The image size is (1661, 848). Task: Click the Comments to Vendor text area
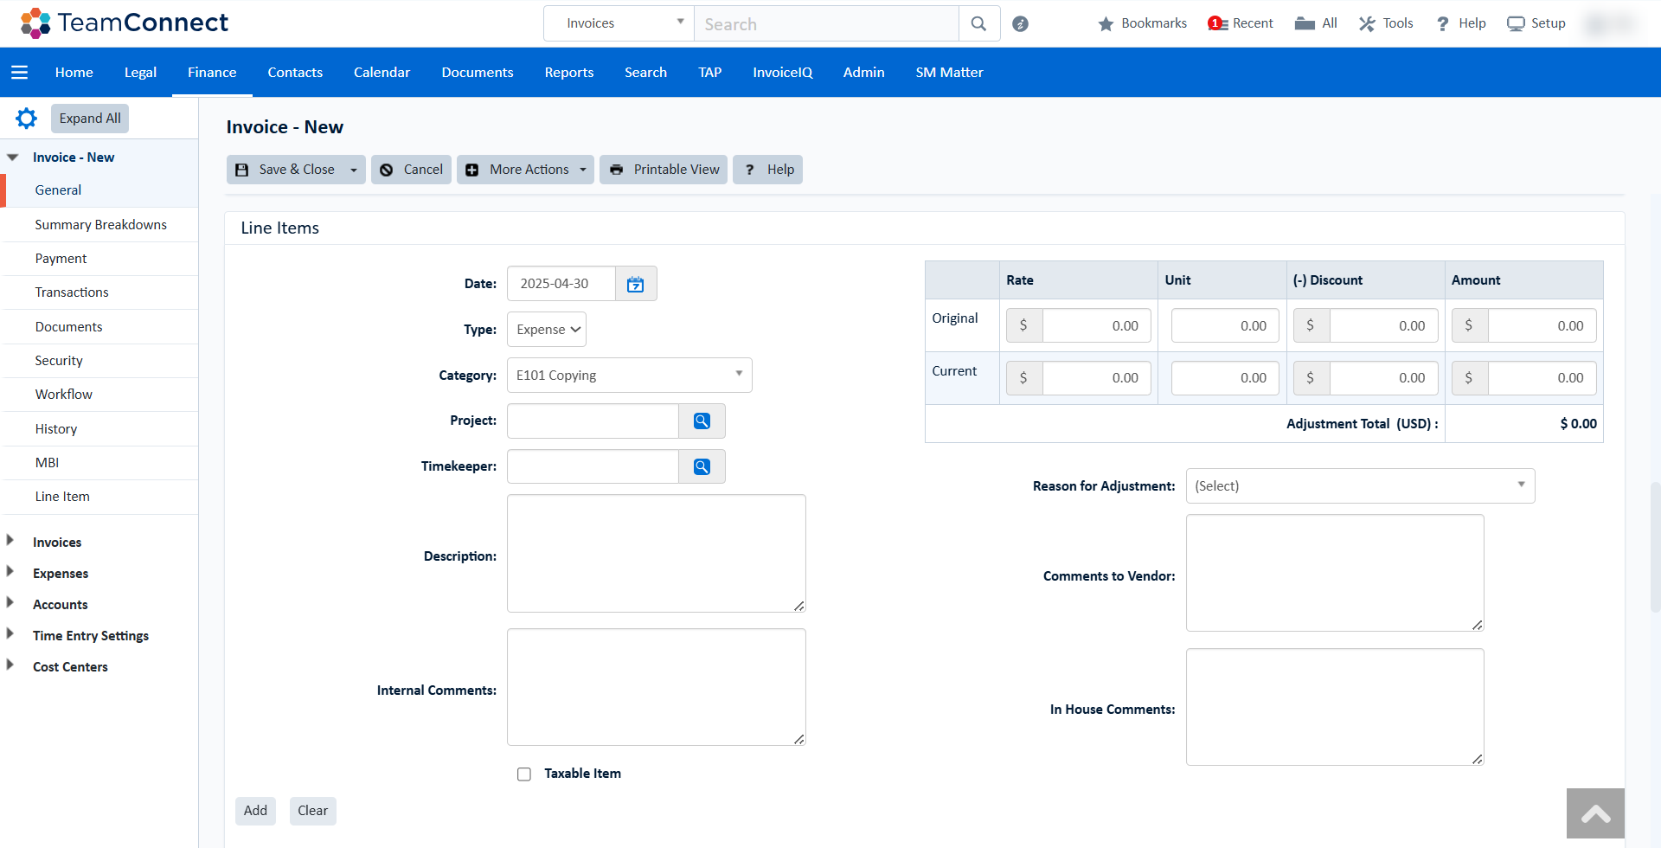point(1335,573)
